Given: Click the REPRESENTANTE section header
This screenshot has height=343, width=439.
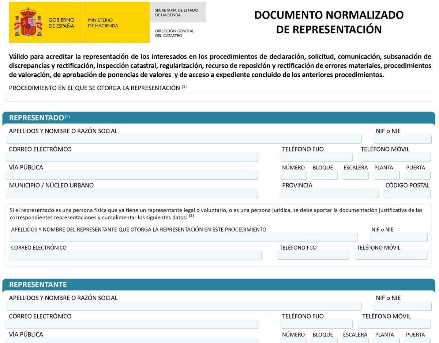Looking at the screenshot, I should pos(219,285).
